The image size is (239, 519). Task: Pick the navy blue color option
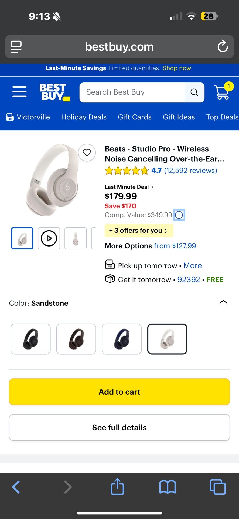122,339
